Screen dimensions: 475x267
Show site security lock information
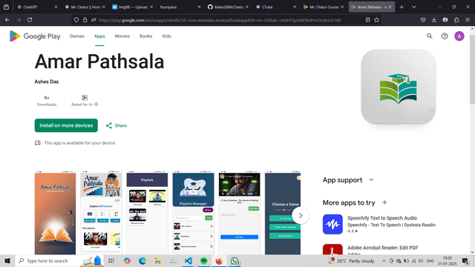[x=85, y=20]
